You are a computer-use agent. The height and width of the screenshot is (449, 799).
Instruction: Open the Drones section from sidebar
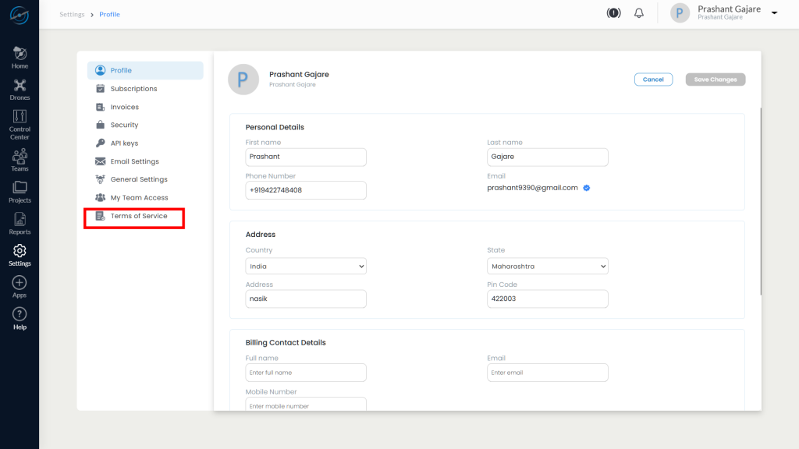click(x=19, y=88)
